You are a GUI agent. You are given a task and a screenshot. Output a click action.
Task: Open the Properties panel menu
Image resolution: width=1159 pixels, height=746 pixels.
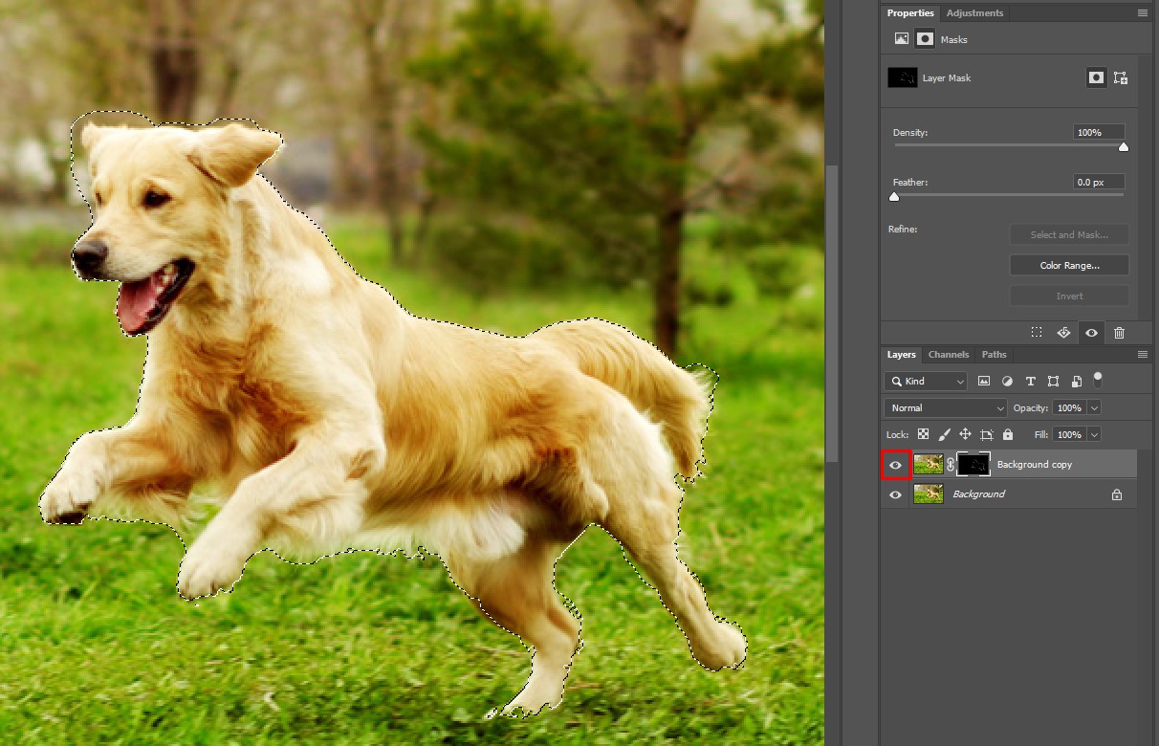(1143, 13)
